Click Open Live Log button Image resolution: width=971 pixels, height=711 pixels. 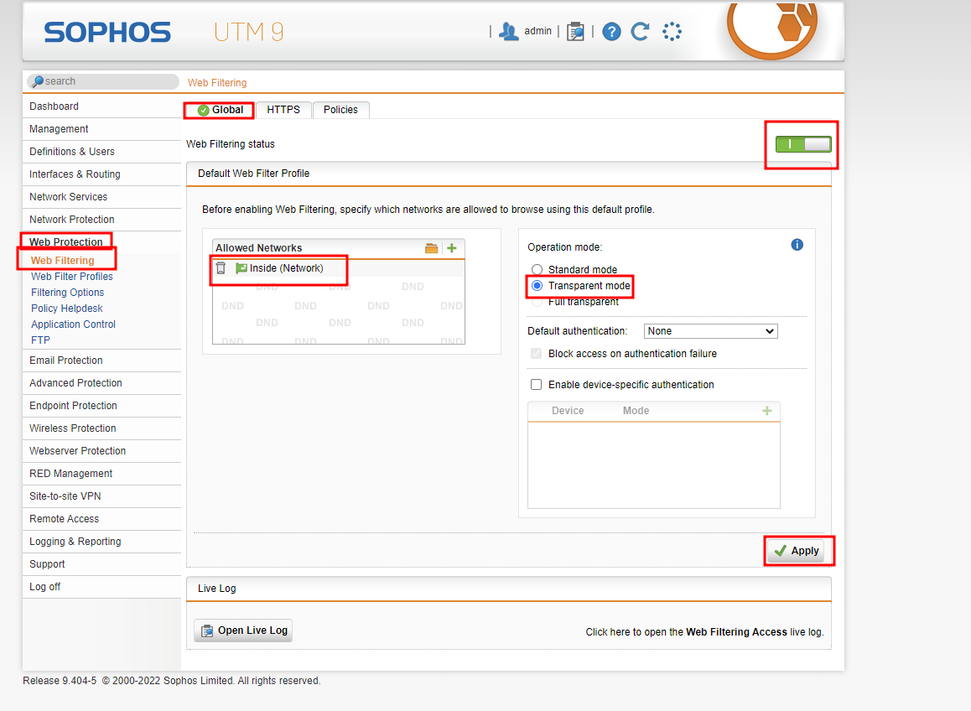[x=243, y=631]
